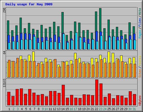Click the orange sites bar for day 1
This screenshot has height=112, width=143.
pos(9,69)
